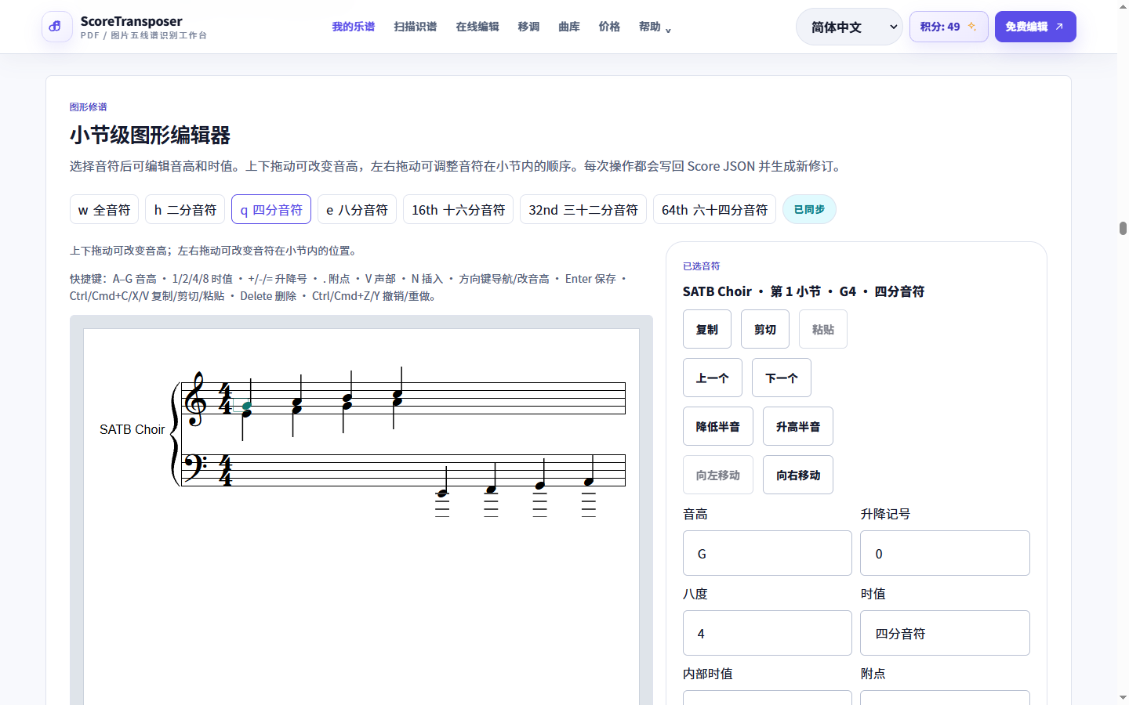Click the 内部时值 input field

point(768,697)
